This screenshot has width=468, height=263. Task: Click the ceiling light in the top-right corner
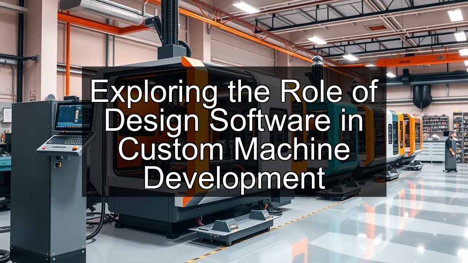tap(455, 15)
